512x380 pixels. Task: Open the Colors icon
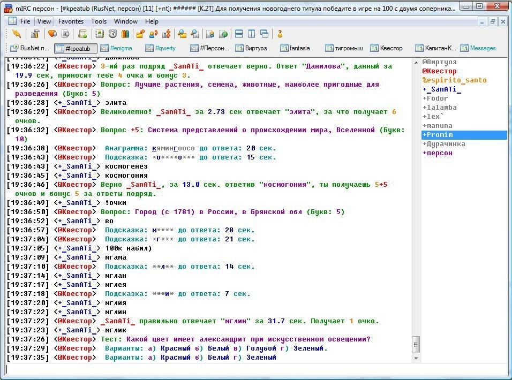tap(125, 34)
